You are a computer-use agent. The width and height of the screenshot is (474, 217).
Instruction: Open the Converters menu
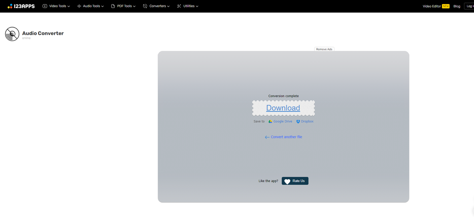(156, 6)
